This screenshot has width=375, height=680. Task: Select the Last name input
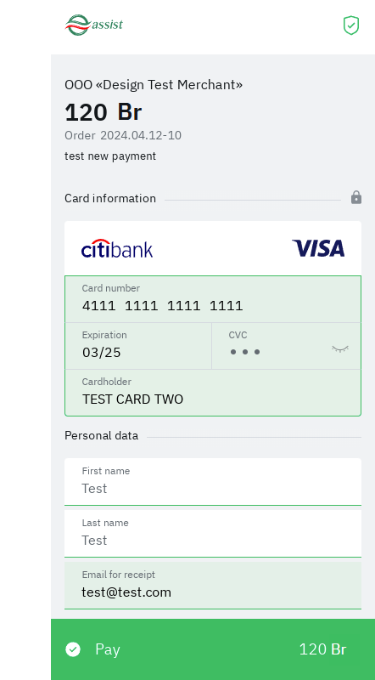[x=213, y=534]
